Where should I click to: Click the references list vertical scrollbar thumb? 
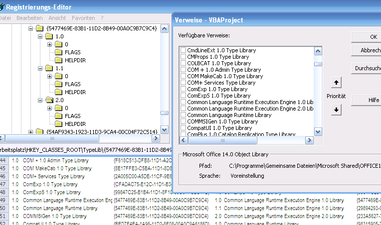coord(318,64)
